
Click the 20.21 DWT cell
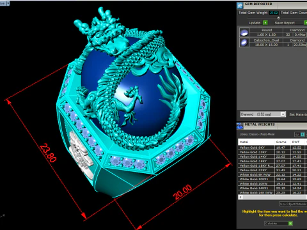click(x=298, y=170)
